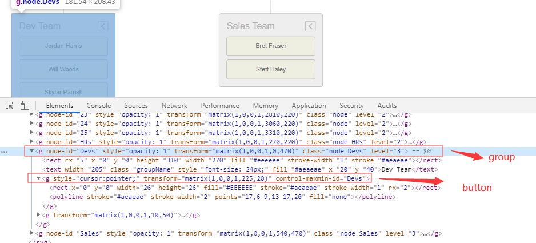Expand the node-id="25" g element
536x243 pixels.
(32, 132)
